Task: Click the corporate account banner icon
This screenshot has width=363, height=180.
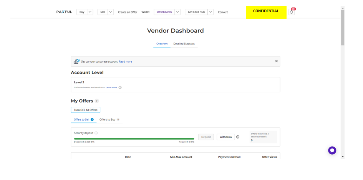Action: 76,61
